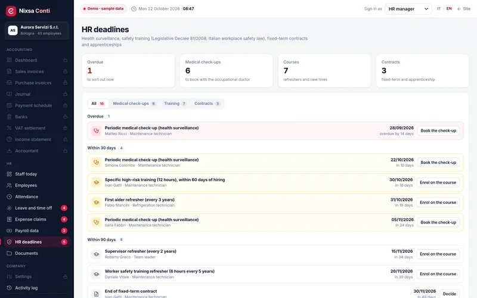The image size is (477, 298).
Task: Click the Contracts summary card
Action: 423,71
